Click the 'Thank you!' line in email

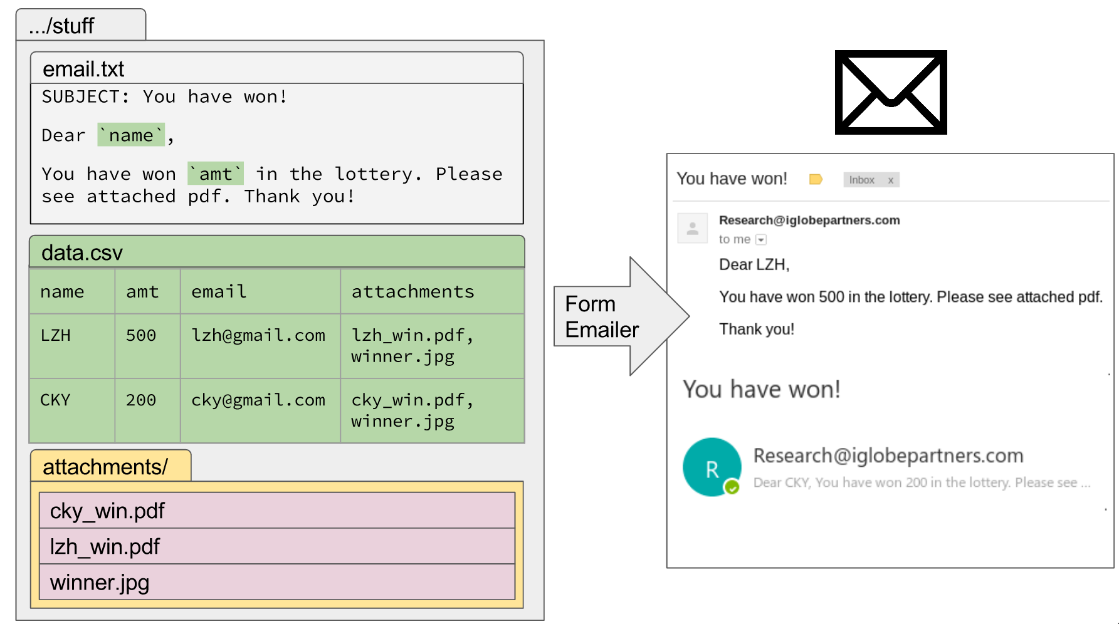point(757,329)
